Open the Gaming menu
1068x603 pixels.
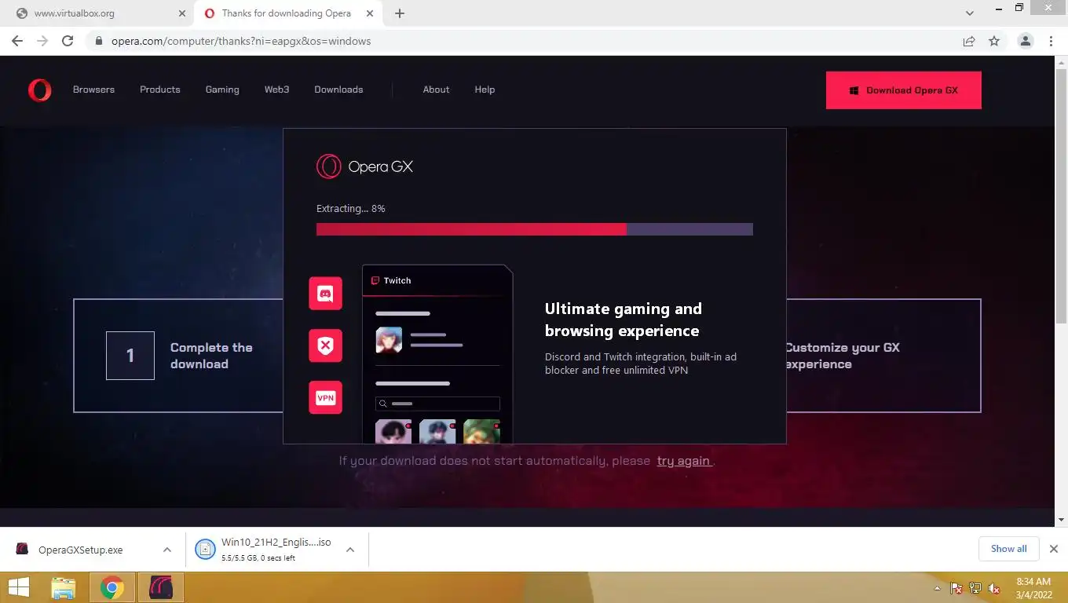222,90
